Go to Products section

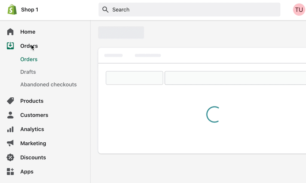click(x=32, y=101)
